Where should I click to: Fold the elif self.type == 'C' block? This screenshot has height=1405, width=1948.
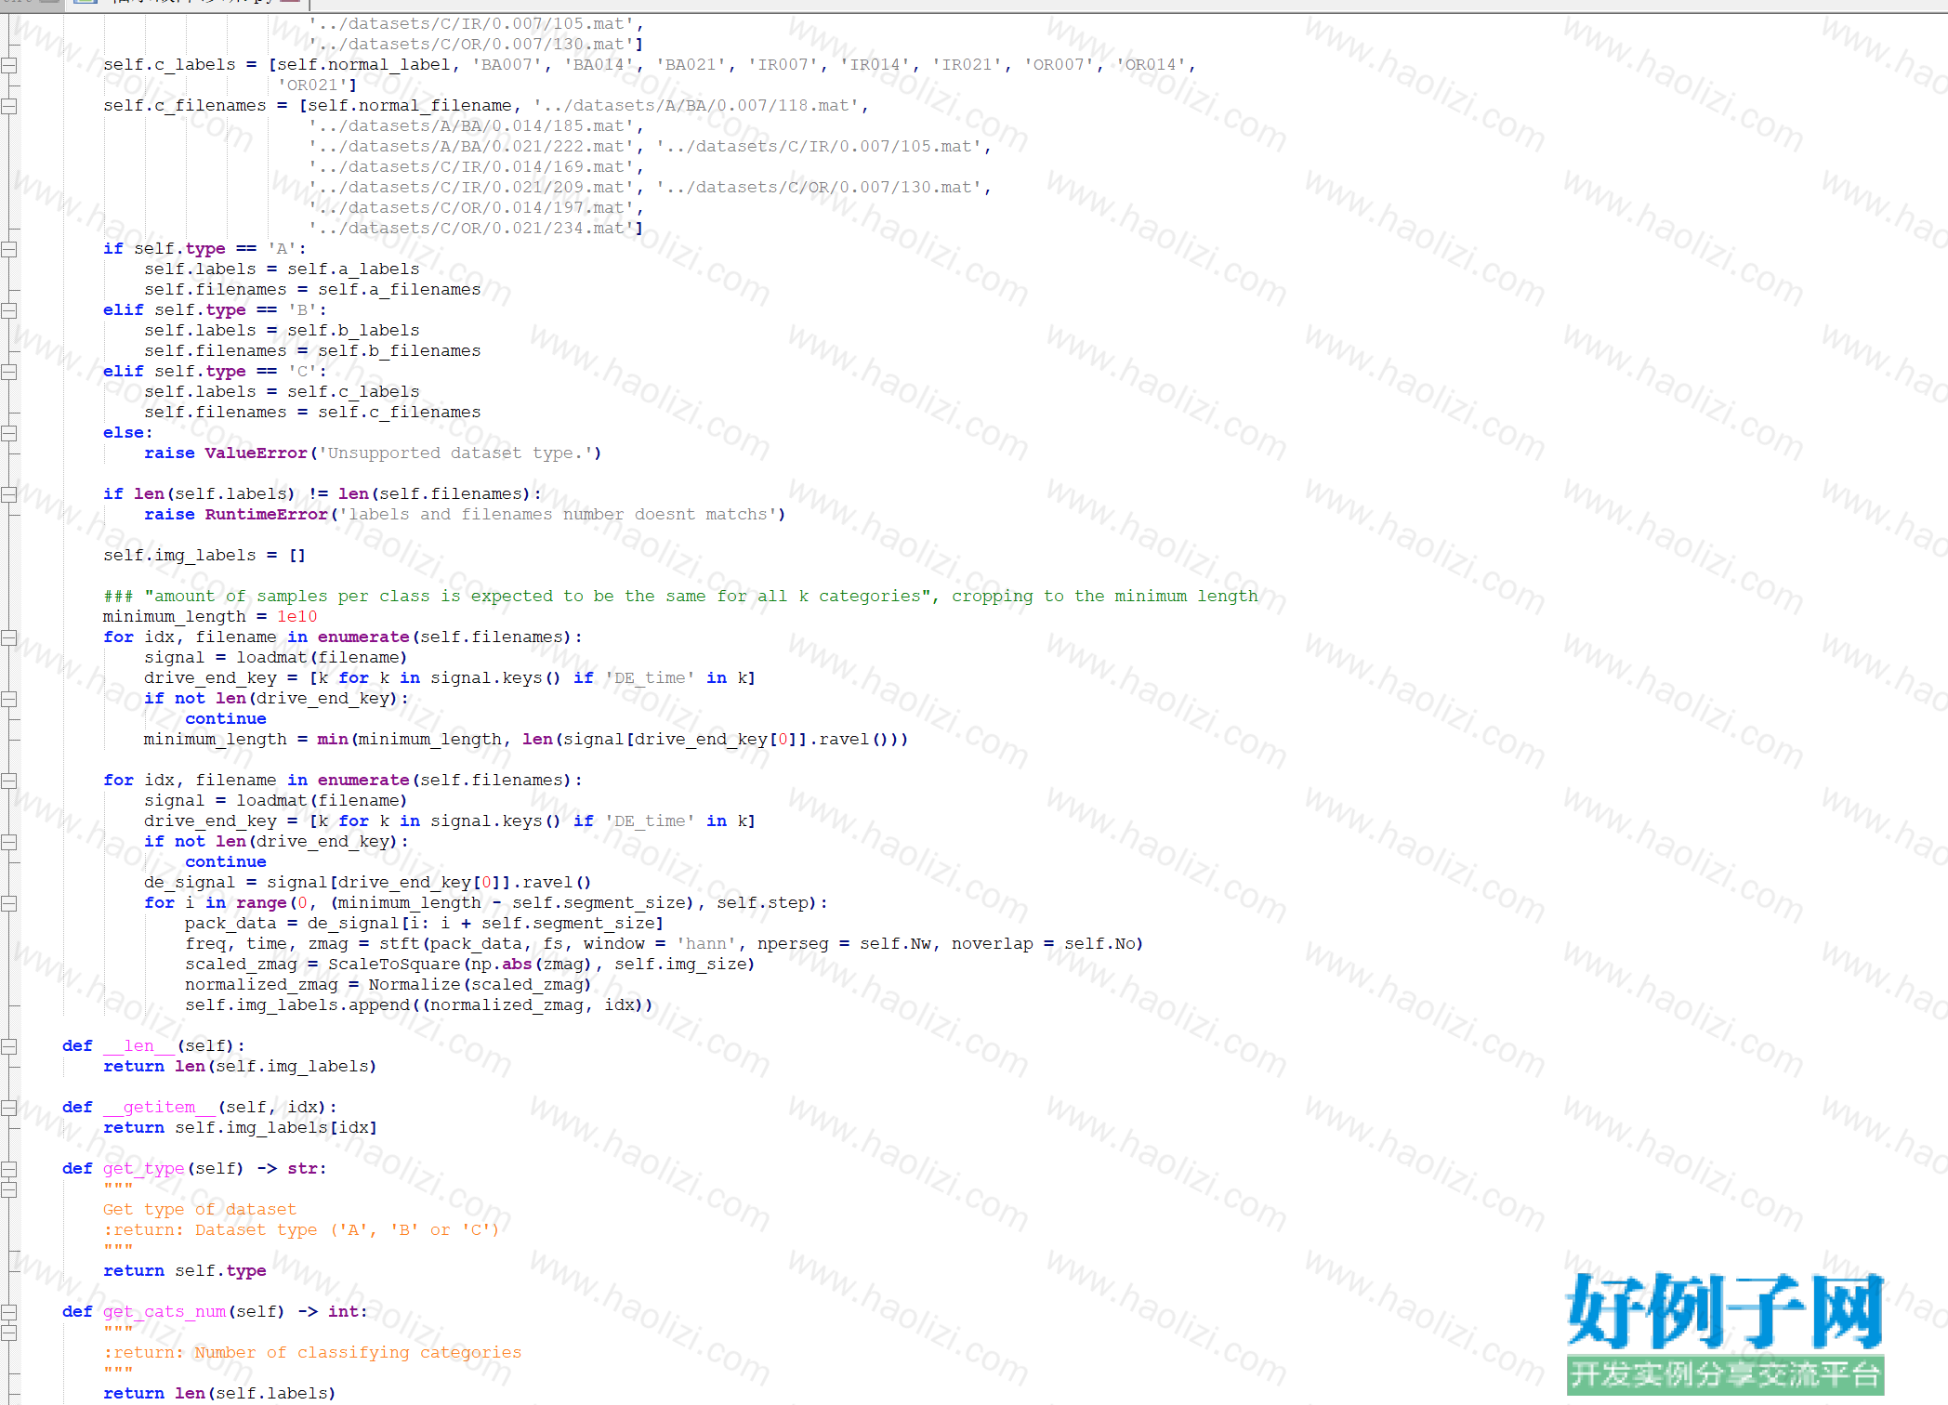click(8, 372)
